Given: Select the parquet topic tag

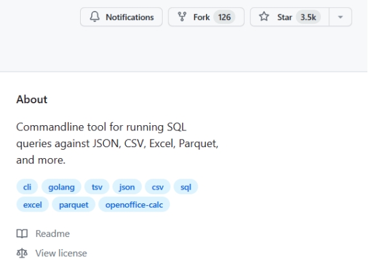Looking at the screenshot, I should tap(74, 205).
